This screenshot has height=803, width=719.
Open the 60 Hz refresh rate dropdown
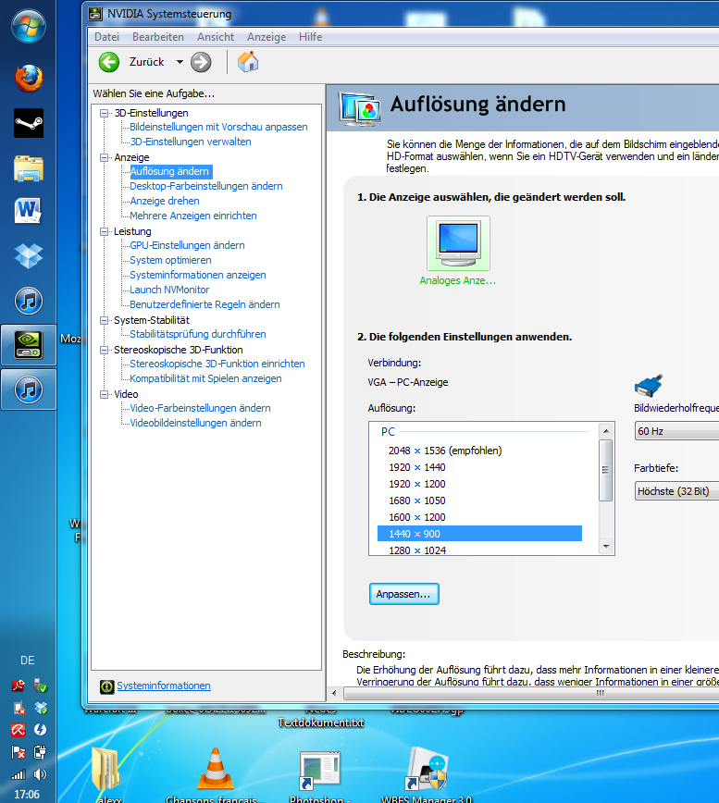(676, 431)
